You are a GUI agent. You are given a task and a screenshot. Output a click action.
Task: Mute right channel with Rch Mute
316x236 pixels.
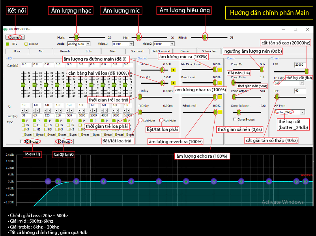click(161, 120)
